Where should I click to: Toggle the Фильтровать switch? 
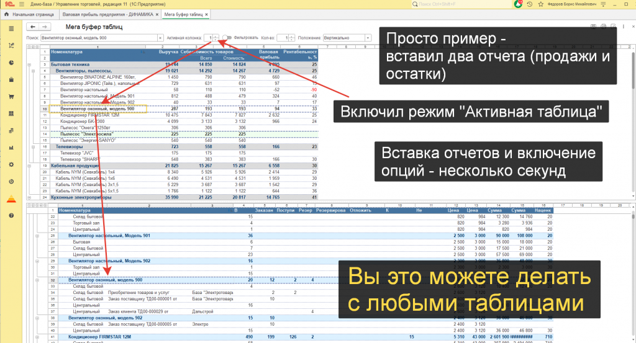[227, 38]
